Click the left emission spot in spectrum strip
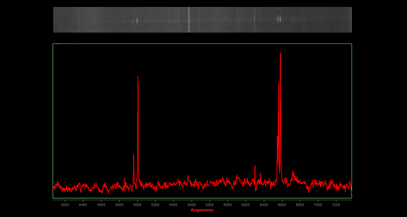Image resolution: width=407 pixels, height=217 pixels. (136, 20)
